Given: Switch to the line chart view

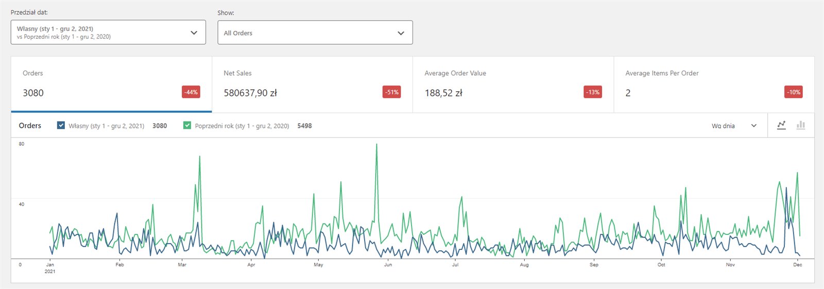Looking at the screenshot, I should 781,125.
